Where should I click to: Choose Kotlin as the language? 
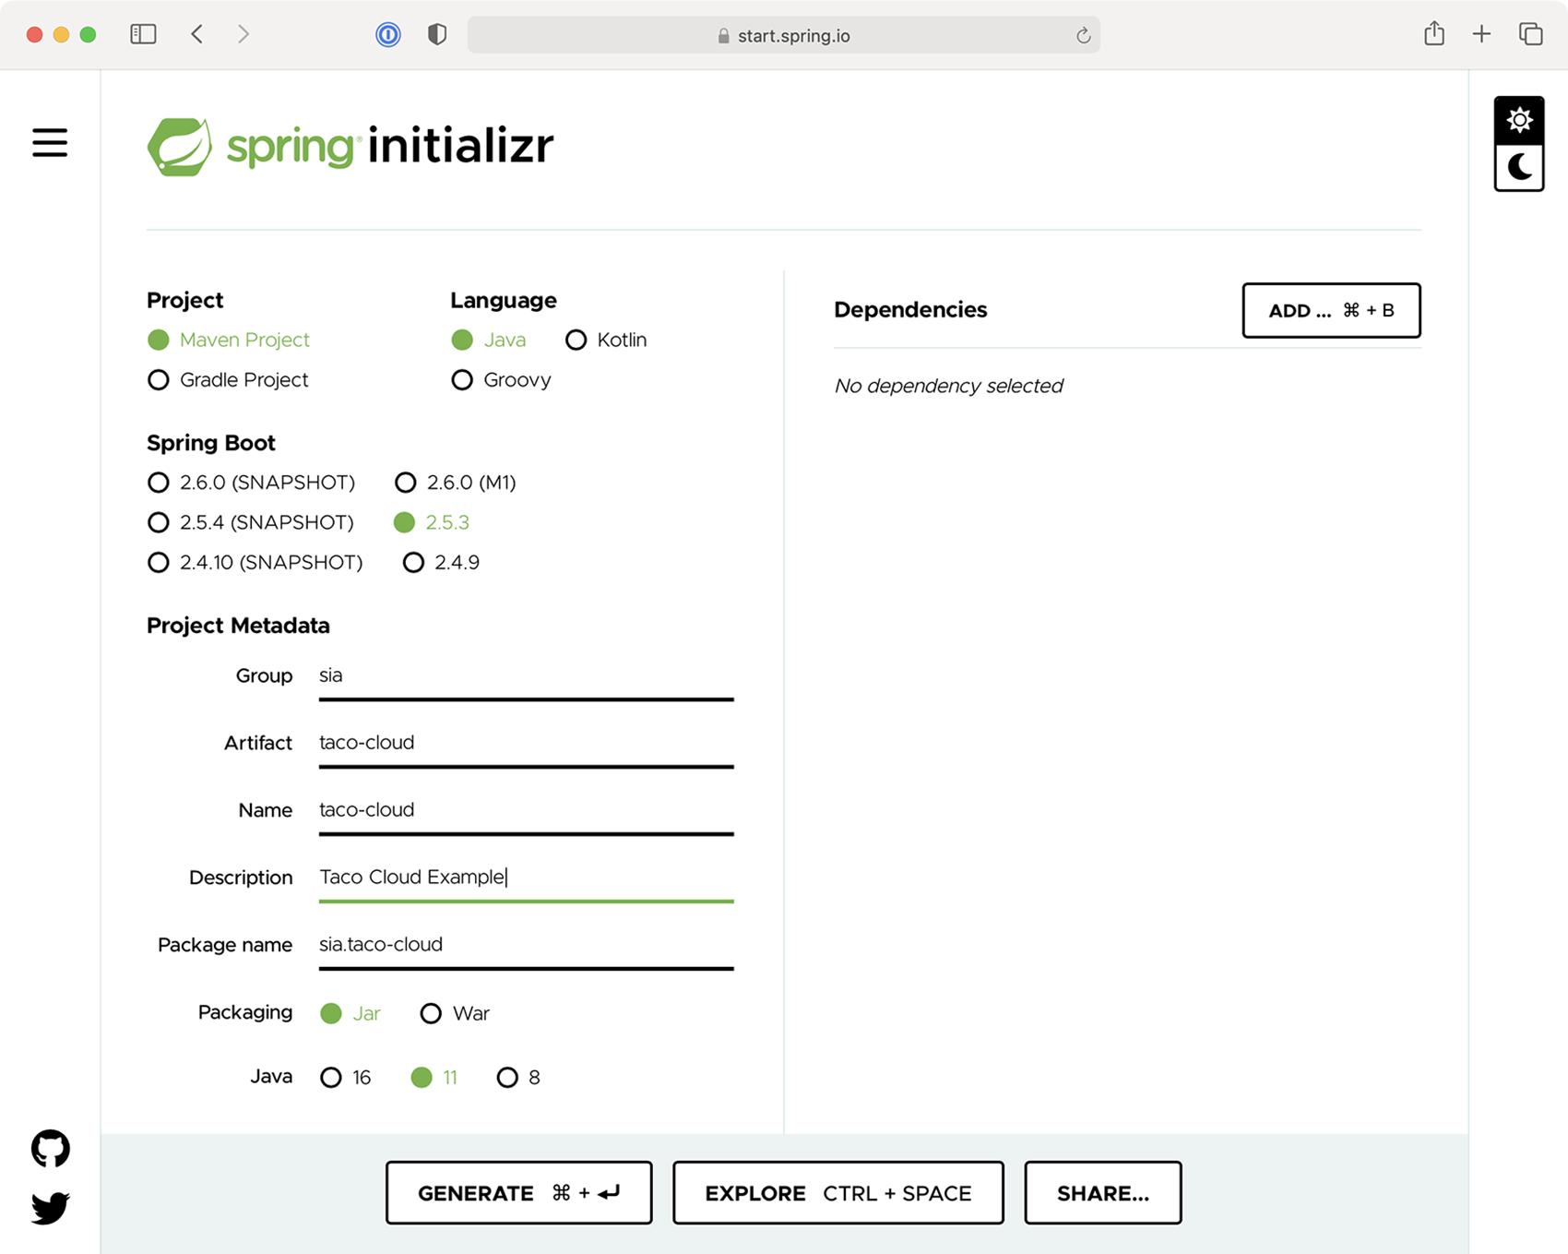tap(606, 340)
